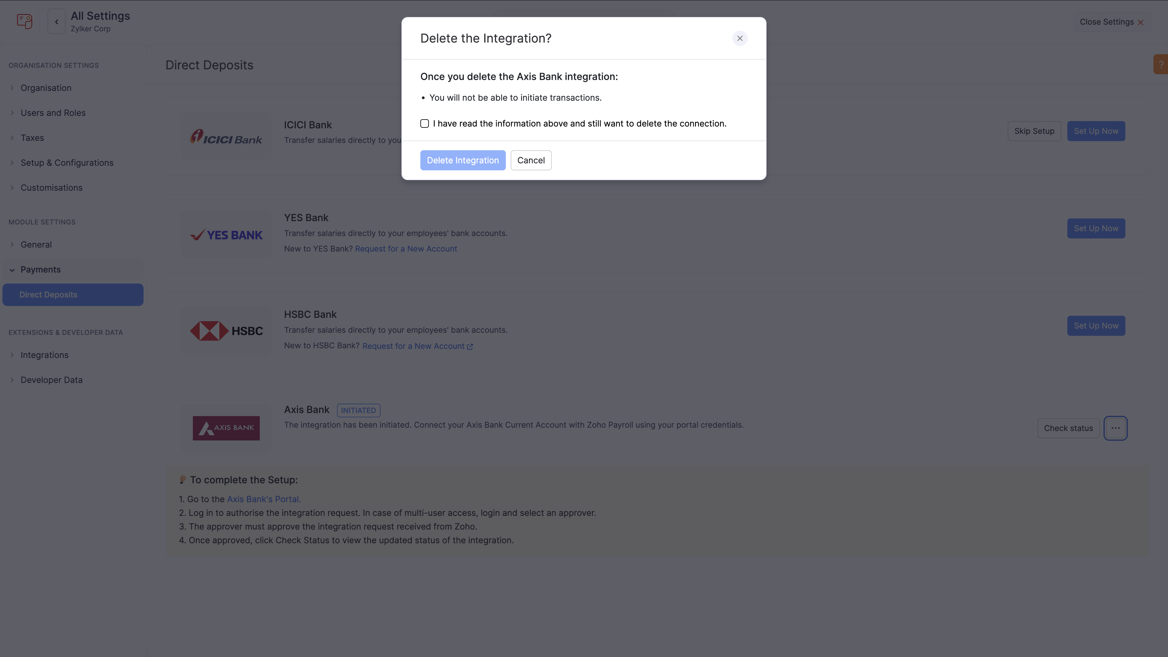Click Check status for Axis Bank

(1068, 428)
